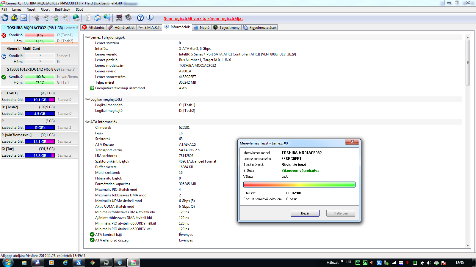Switch to the S.M.A.R.T. tab
476x267 pixels.
tap(149, 28)
